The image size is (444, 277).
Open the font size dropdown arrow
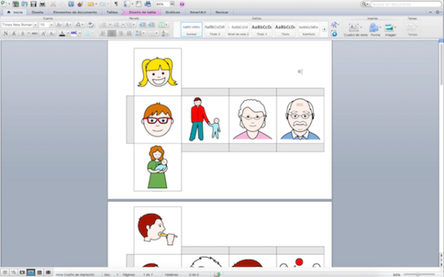tap(51, 25)
